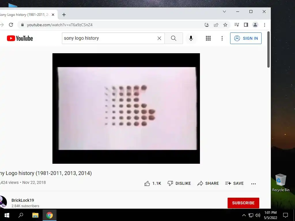The width and height of the screenshot is (295, 221).
Task: Open more actions ellipsis below video
Action: [x=254, y=184]
